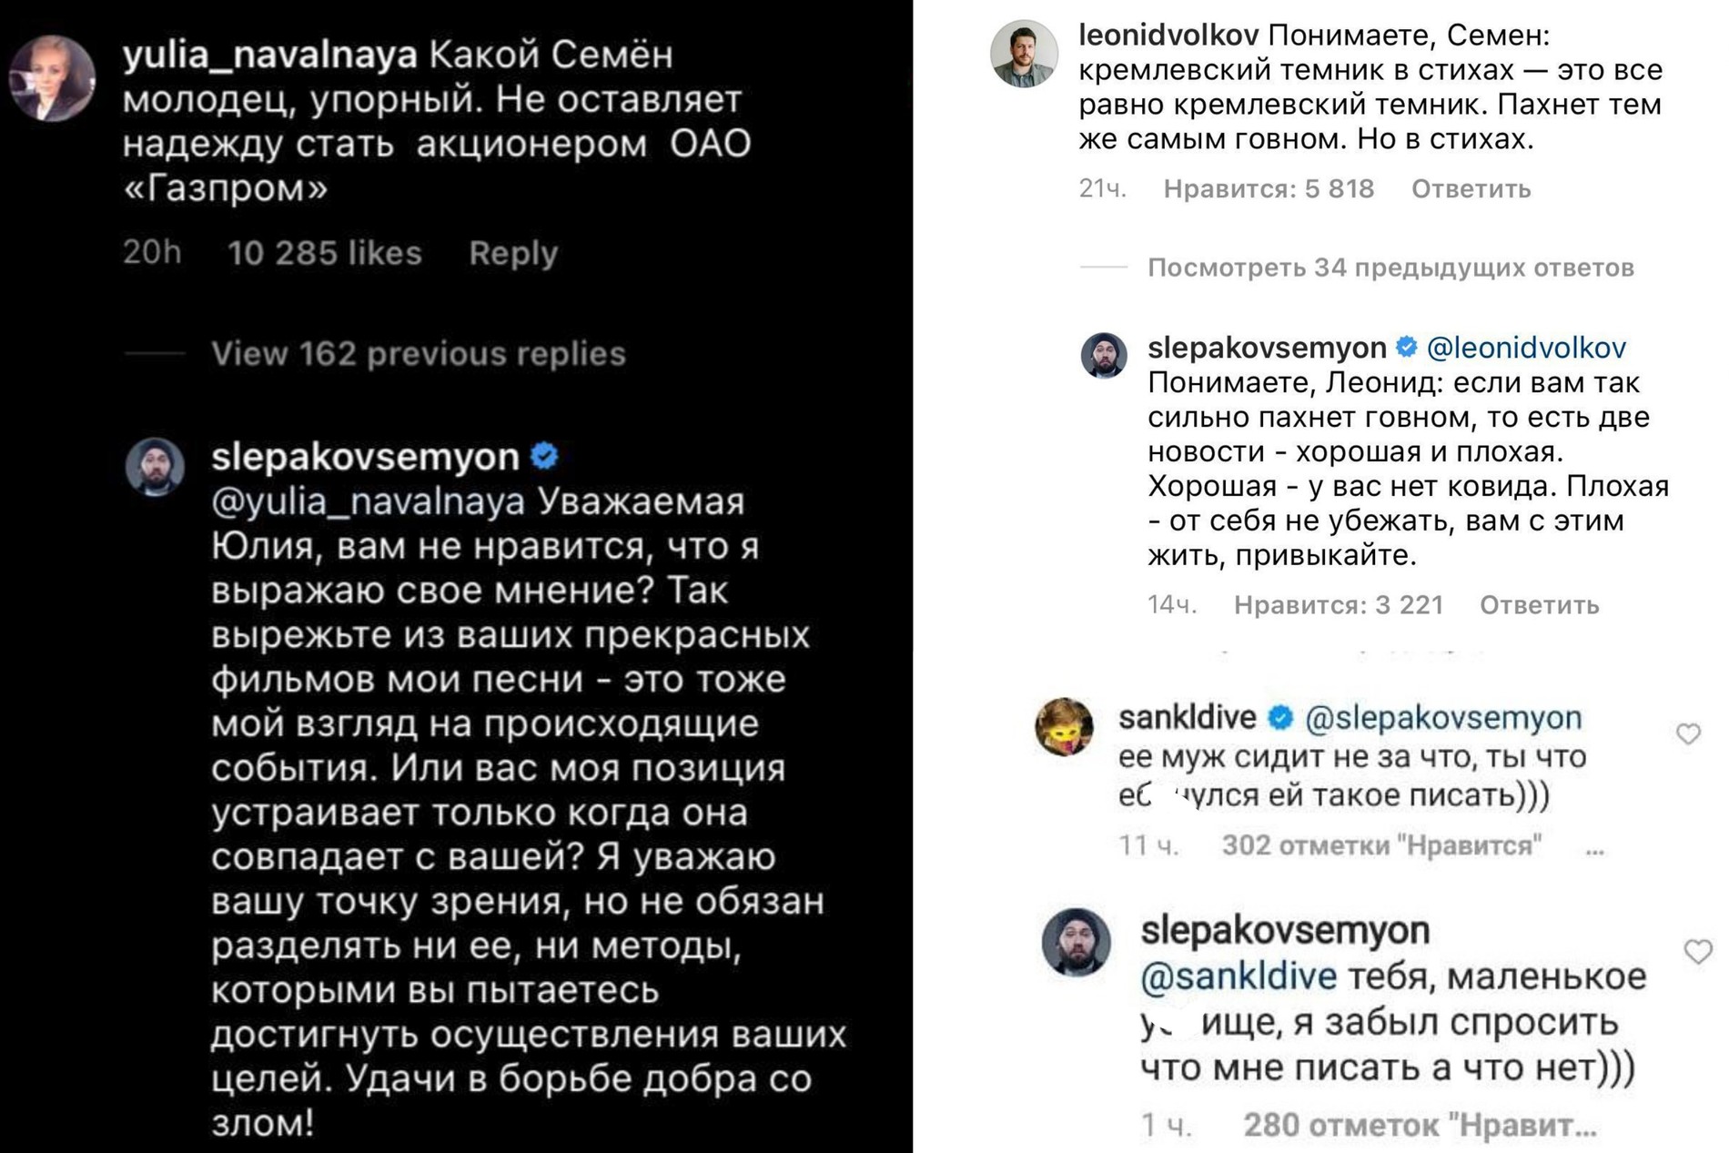Click Ответить under slepakovsemyon's 14ч reply

[1539, 605]
